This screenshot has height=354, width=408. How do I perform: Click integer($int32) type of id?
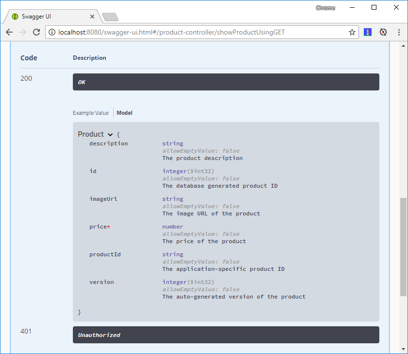point(188,171)
